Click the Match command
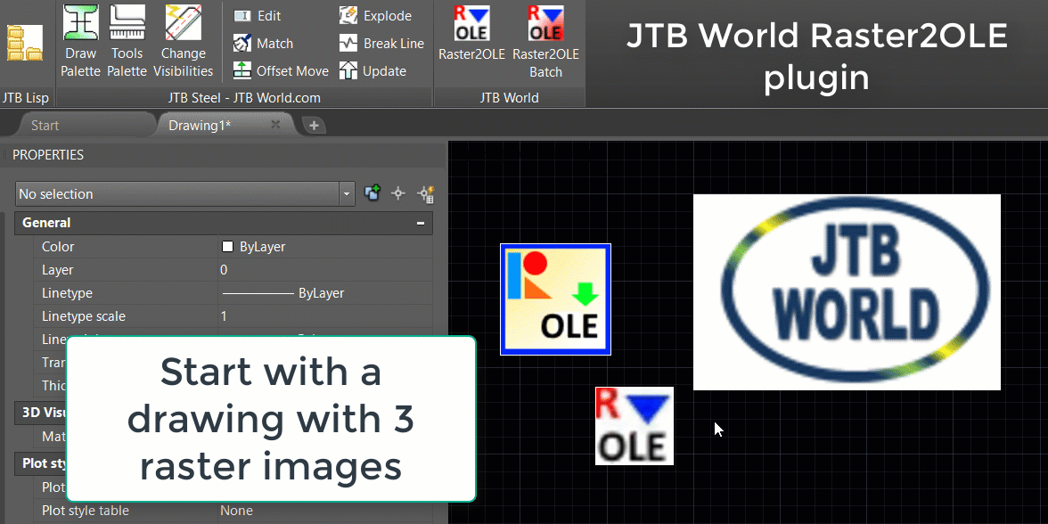 [264, 44]
